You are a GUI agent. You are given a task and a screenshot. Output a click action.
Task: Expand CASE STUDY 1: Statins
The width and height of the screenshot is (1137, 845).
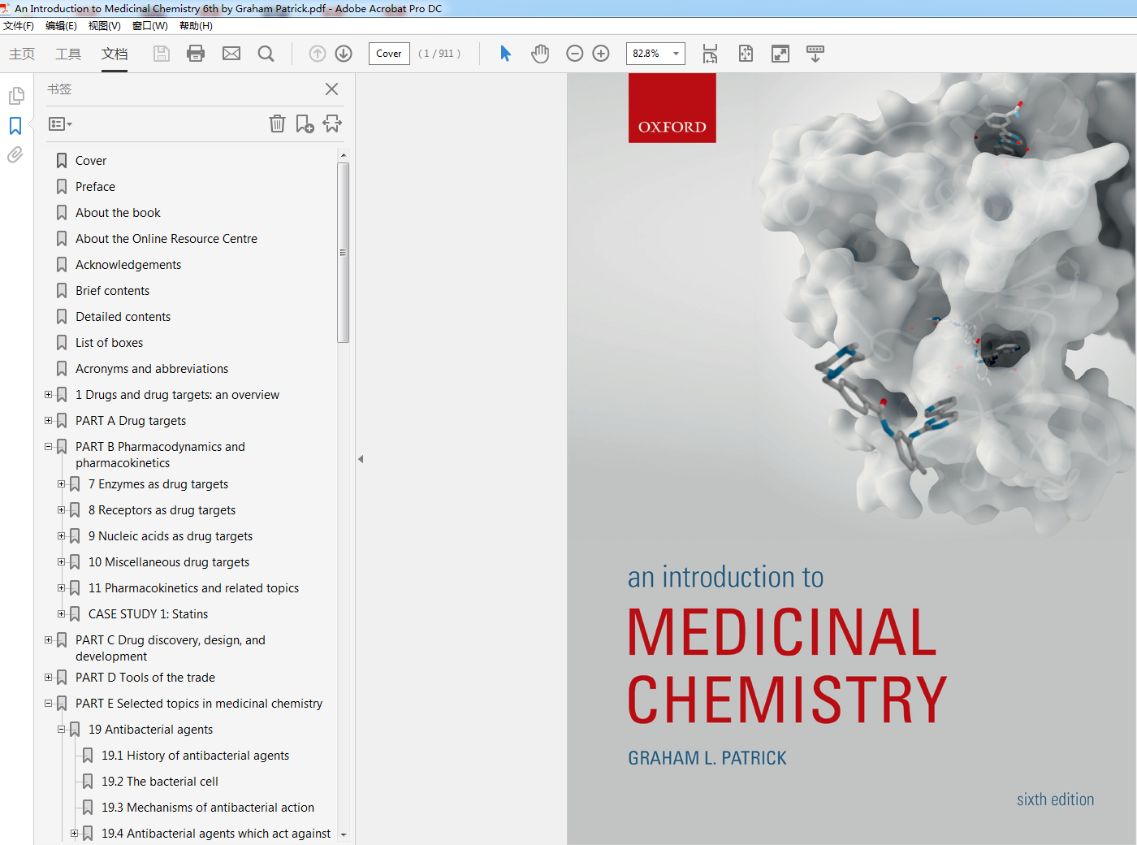pyautogui.click(x=61, y=614)
